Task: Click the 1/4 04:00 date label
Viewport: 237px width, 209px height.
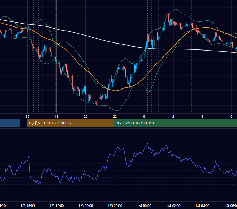Action: tap(202, 206)
